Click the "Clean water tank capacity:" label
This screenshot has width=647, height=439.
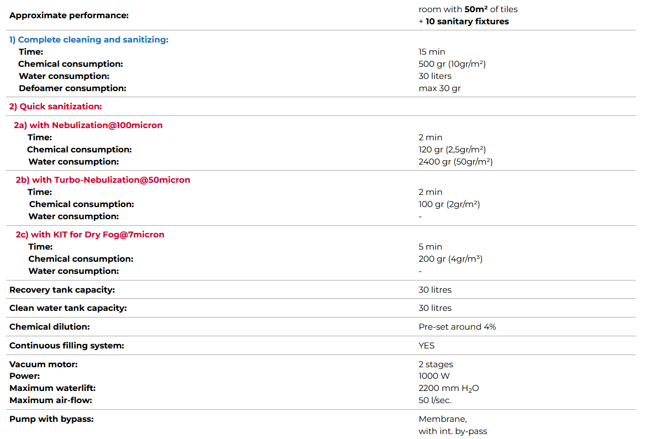click(x=68, y=308)
